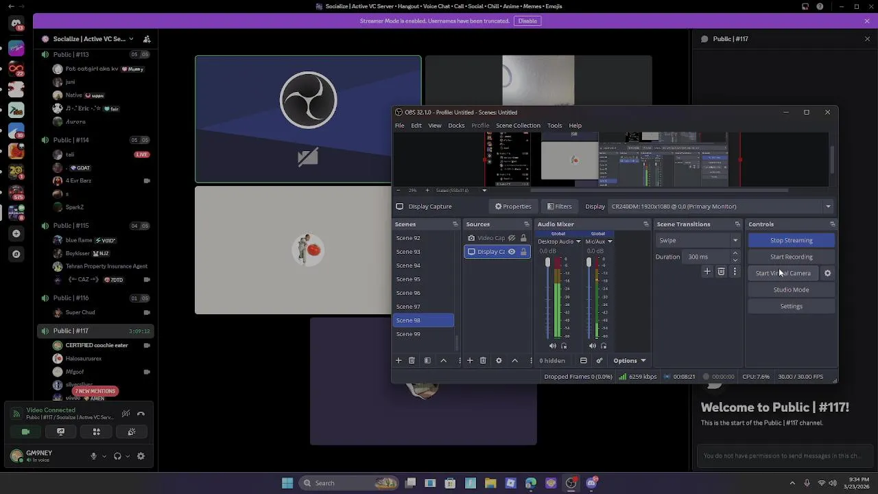Open OBS View menu
Image resolution: width=878 pixels, height=494 pixels.
(x=435, y=126)
